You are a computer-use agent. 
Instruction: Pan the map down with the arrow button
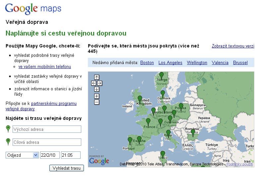97,89
